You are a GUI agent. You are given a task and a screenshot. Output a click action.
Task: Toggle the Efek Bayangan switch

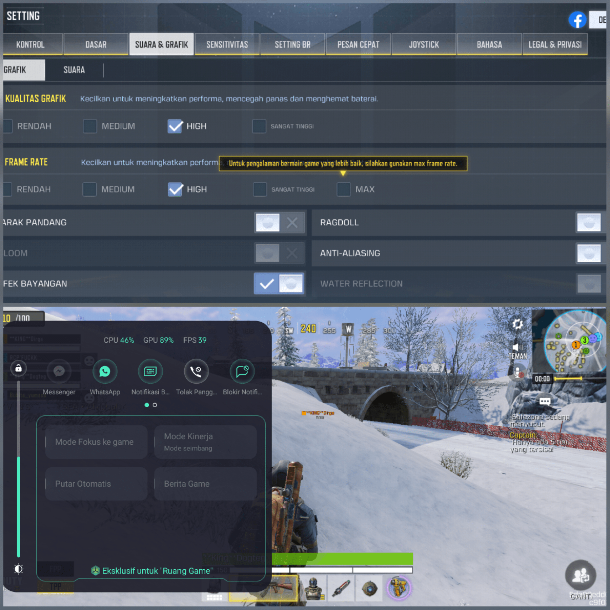279,283
